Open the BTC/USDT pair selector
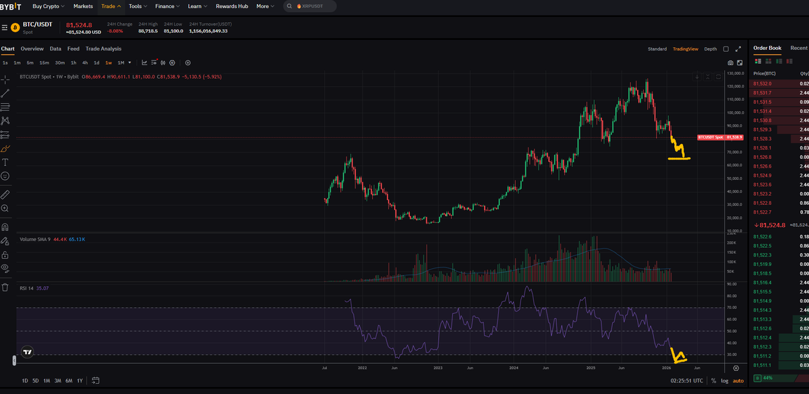Screen dimensions: 809x394 click(37, 24)
